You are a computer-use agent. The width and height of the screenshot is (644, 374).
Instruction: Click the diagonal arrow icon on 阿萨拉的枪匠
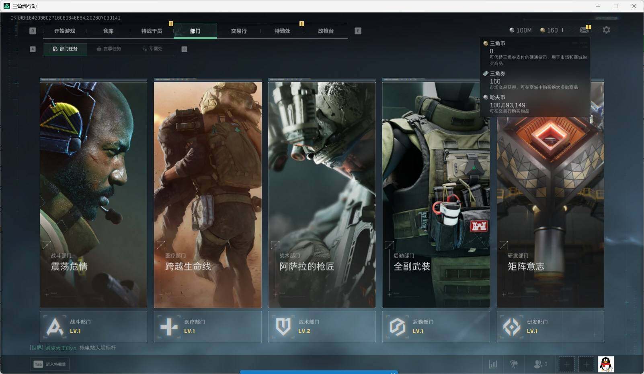point(275,245)
